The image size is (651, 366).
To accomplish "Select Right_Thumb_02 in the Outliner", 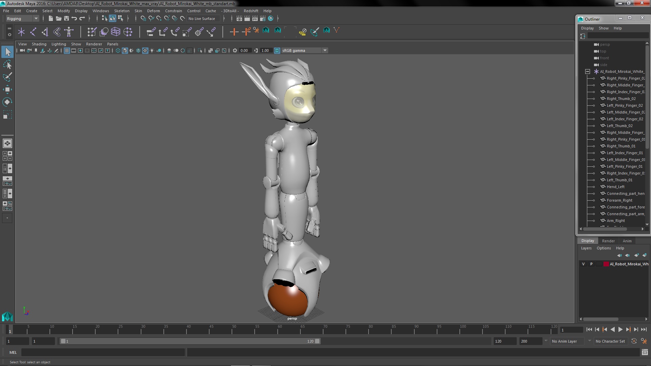I will [621, 99].
